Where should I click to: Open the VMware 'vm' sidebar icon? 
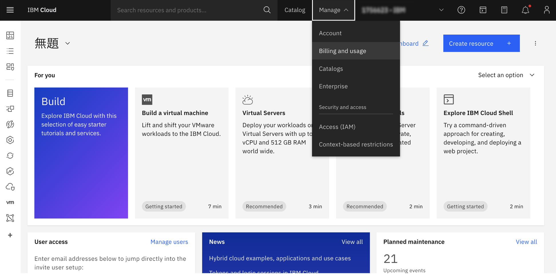(x=10, y=202)
